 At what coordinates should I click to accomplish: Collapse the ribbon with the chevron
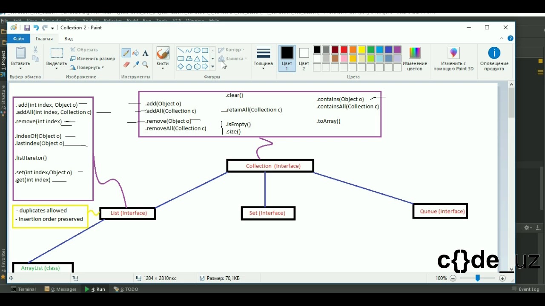point(502,38)
